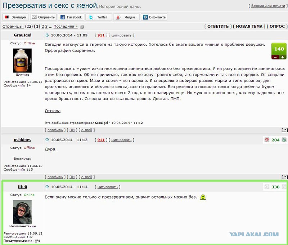This screenshot has height=245, width=288.
Task: Send ПМ to oshkines
Action: click(x=72, y=177)
